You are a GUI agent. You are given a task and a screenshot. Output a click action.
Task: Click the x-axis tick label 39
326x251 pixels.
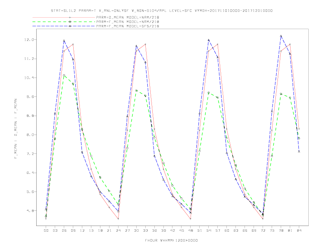point(163,230)
